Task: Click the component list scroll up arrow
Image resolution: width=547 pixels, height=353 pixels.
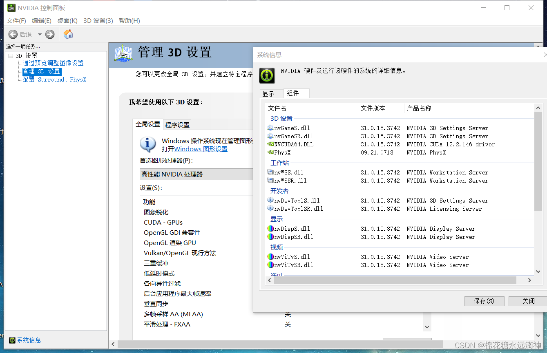Action: coord(538,108)
